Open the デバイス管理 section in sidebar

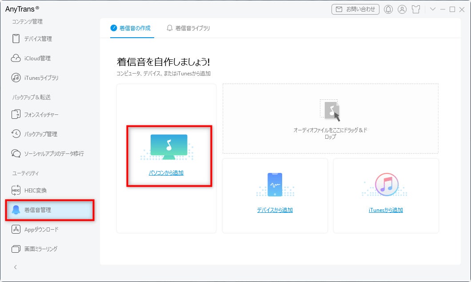tap(34, 39)
